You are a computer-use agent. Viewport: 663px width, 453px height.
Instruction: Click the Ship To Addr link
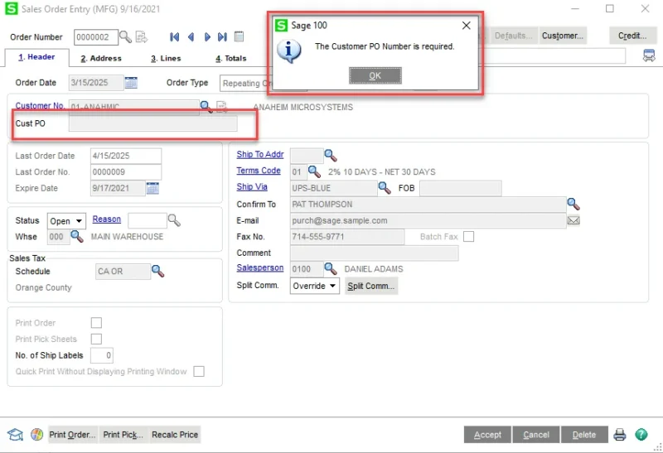point(260,155)
